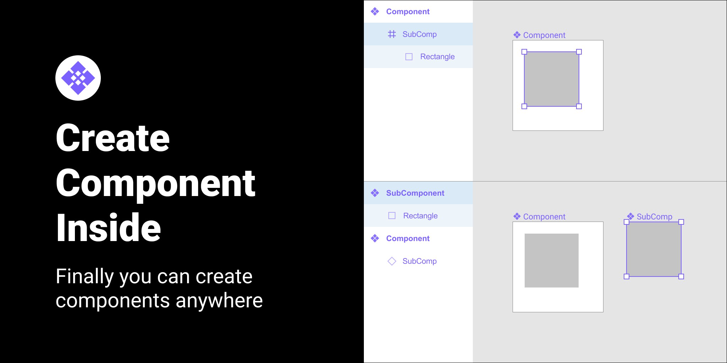Click the square icon beside top Rectangle layer

409,57
